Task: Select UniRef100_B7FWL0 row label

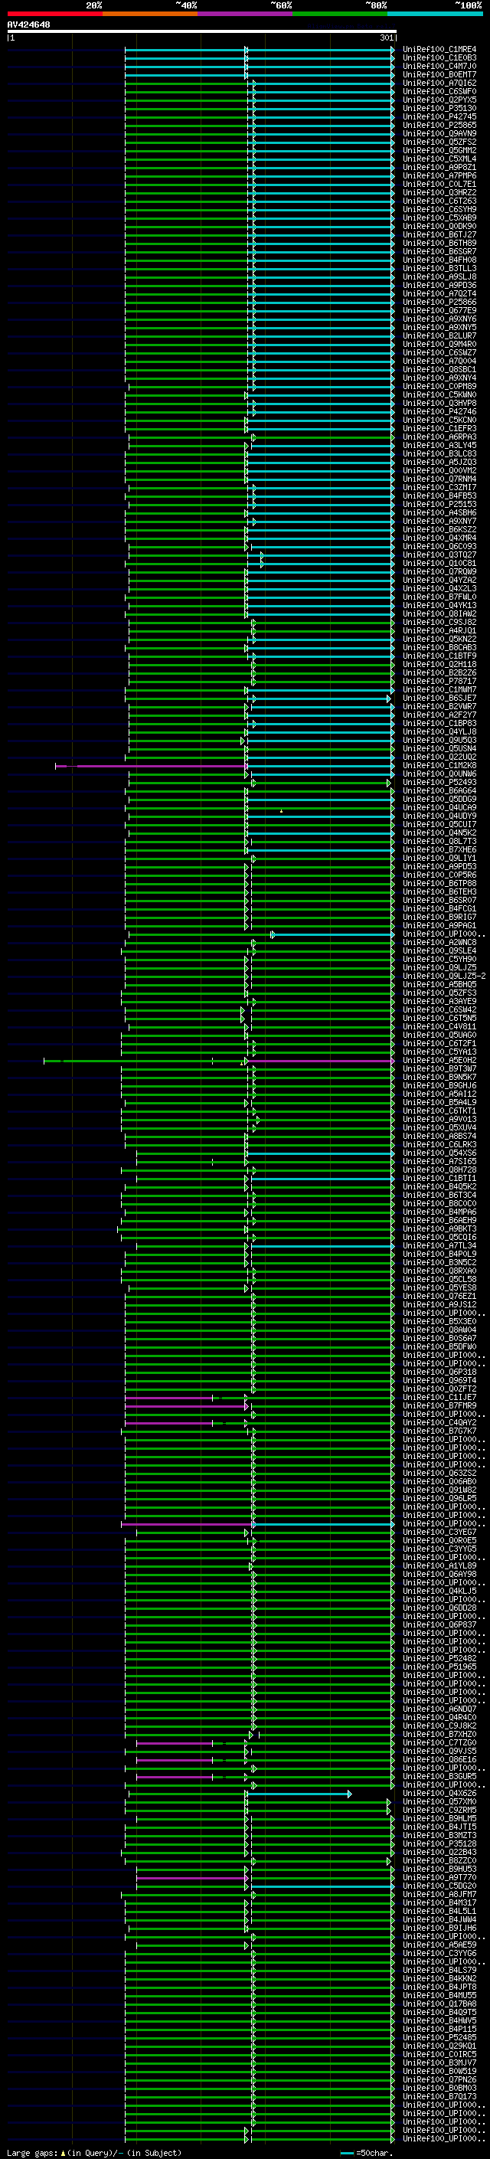Action: point(439,597)
